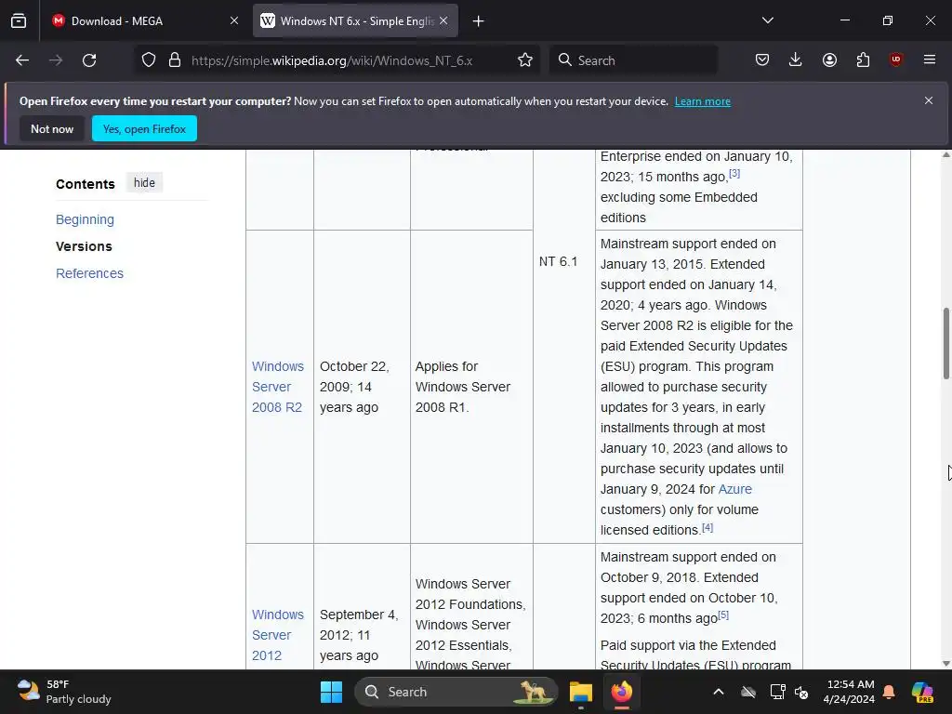Click the Firefox taskbar icon
This screenshot has width=952, height=714.
tap(622, 692)
